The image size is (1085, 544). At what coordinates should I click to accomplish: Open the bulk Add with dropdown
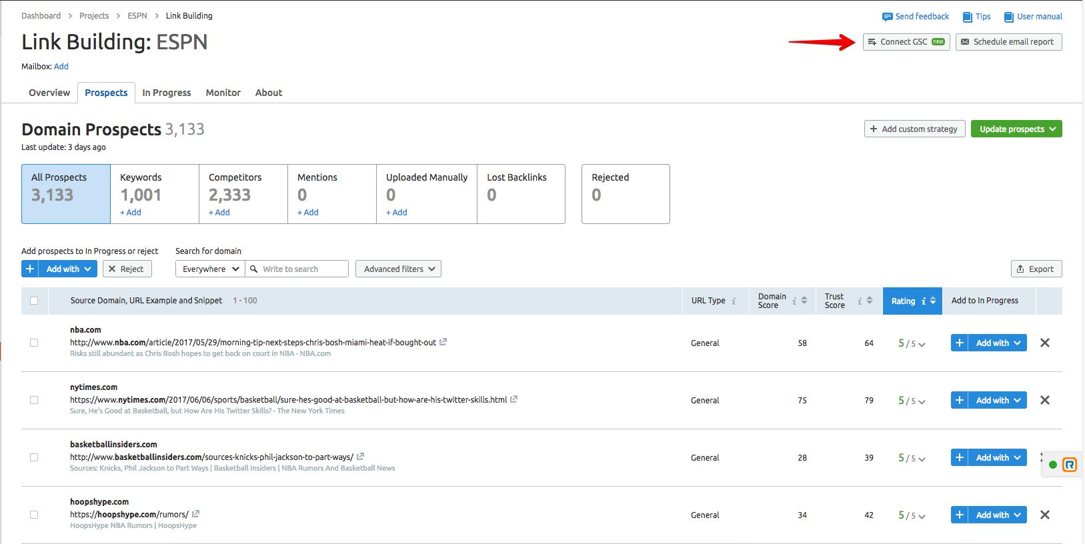coord(68,269)
